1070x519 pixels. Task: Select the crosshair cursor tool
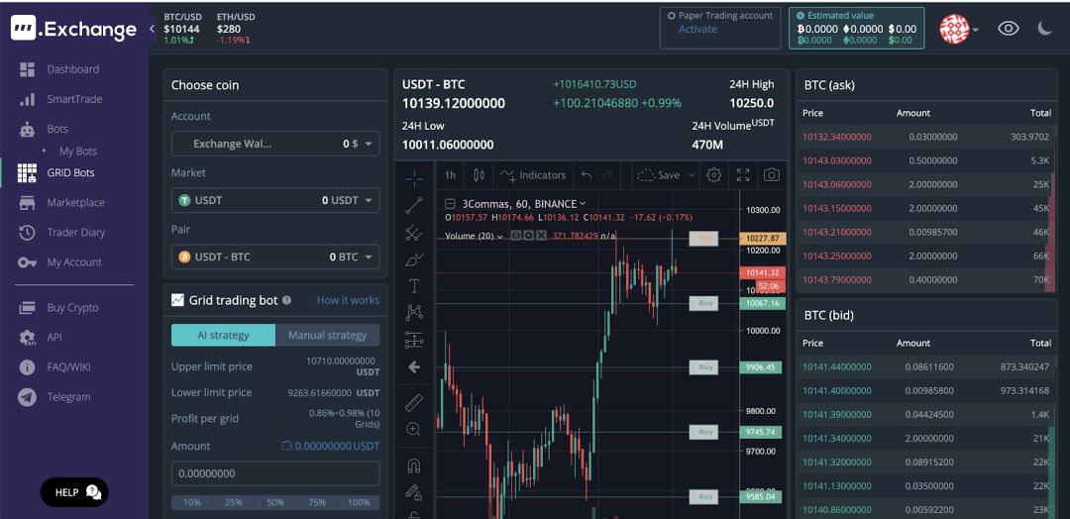coord(414,179)
